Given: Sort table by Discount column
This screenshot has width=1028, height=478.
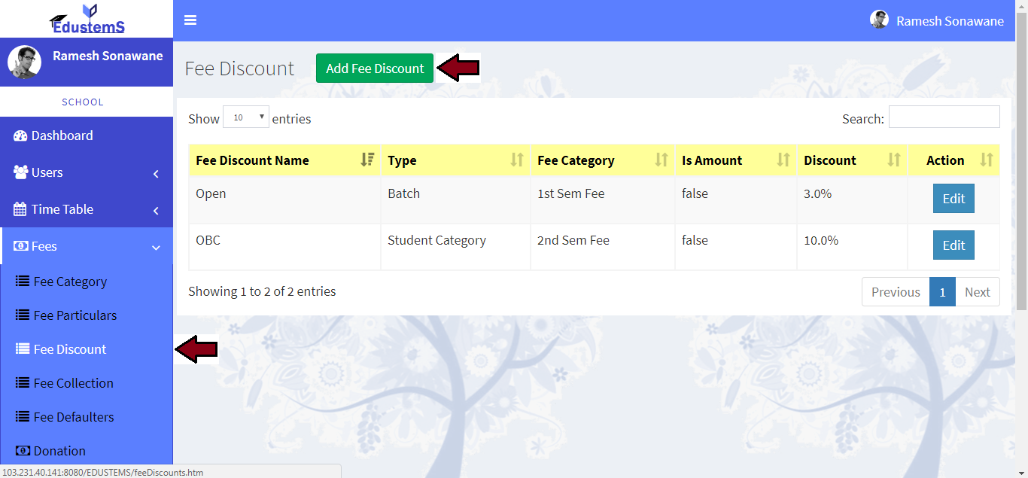Looking at the screenshot, I should tap(852, 160).
